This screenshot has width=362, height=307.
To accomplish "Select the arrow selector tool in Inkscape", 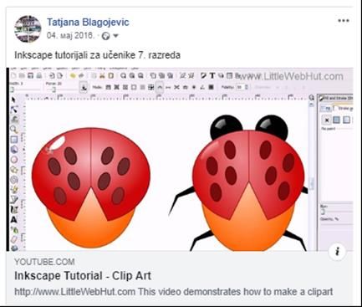I will [x=13, y=100].
